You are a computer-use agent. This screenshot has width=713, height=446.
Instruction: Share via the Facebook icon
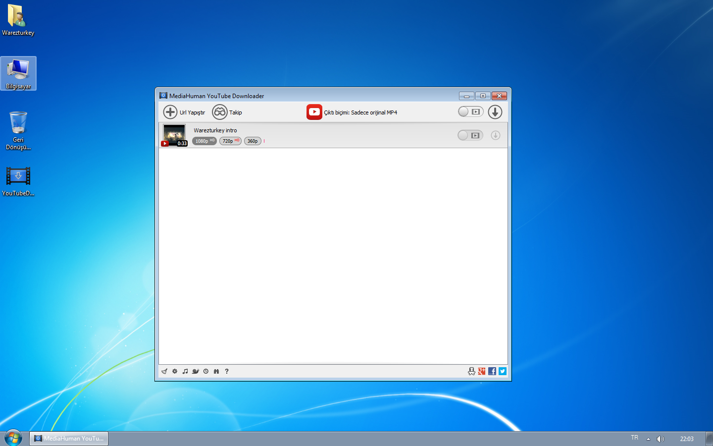(492, 371)
